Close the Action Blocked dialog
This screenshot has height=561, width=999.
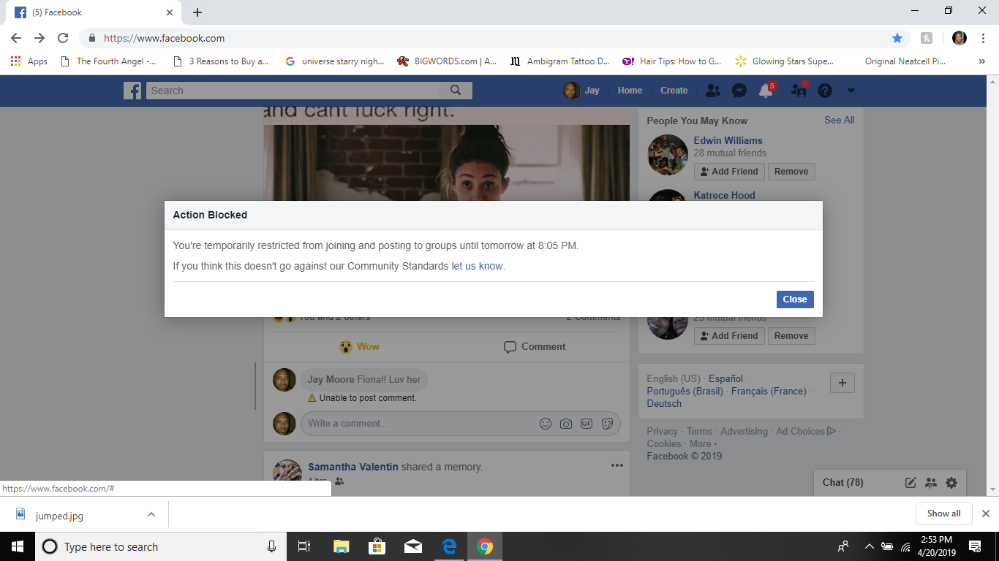[x=795, y=299]
